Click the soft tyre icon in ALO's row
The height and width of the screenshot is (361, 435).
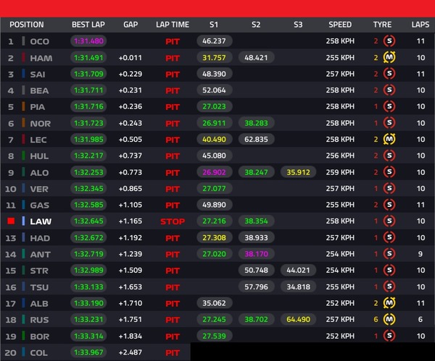[x=389, y=172]
